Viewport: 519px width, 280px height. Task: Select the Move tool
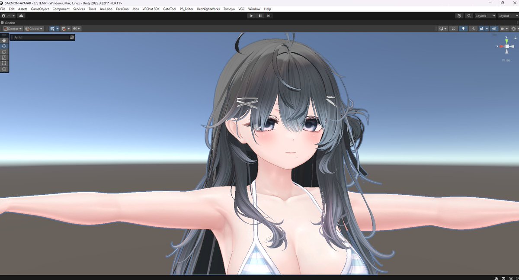tap(4, 45)
